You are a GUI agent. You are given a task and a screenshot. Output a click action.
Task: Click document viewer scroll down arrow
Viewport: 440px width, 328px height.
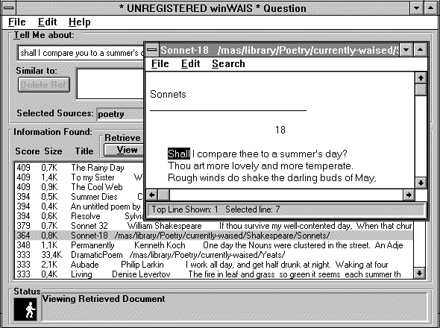[x=421, y=183]
